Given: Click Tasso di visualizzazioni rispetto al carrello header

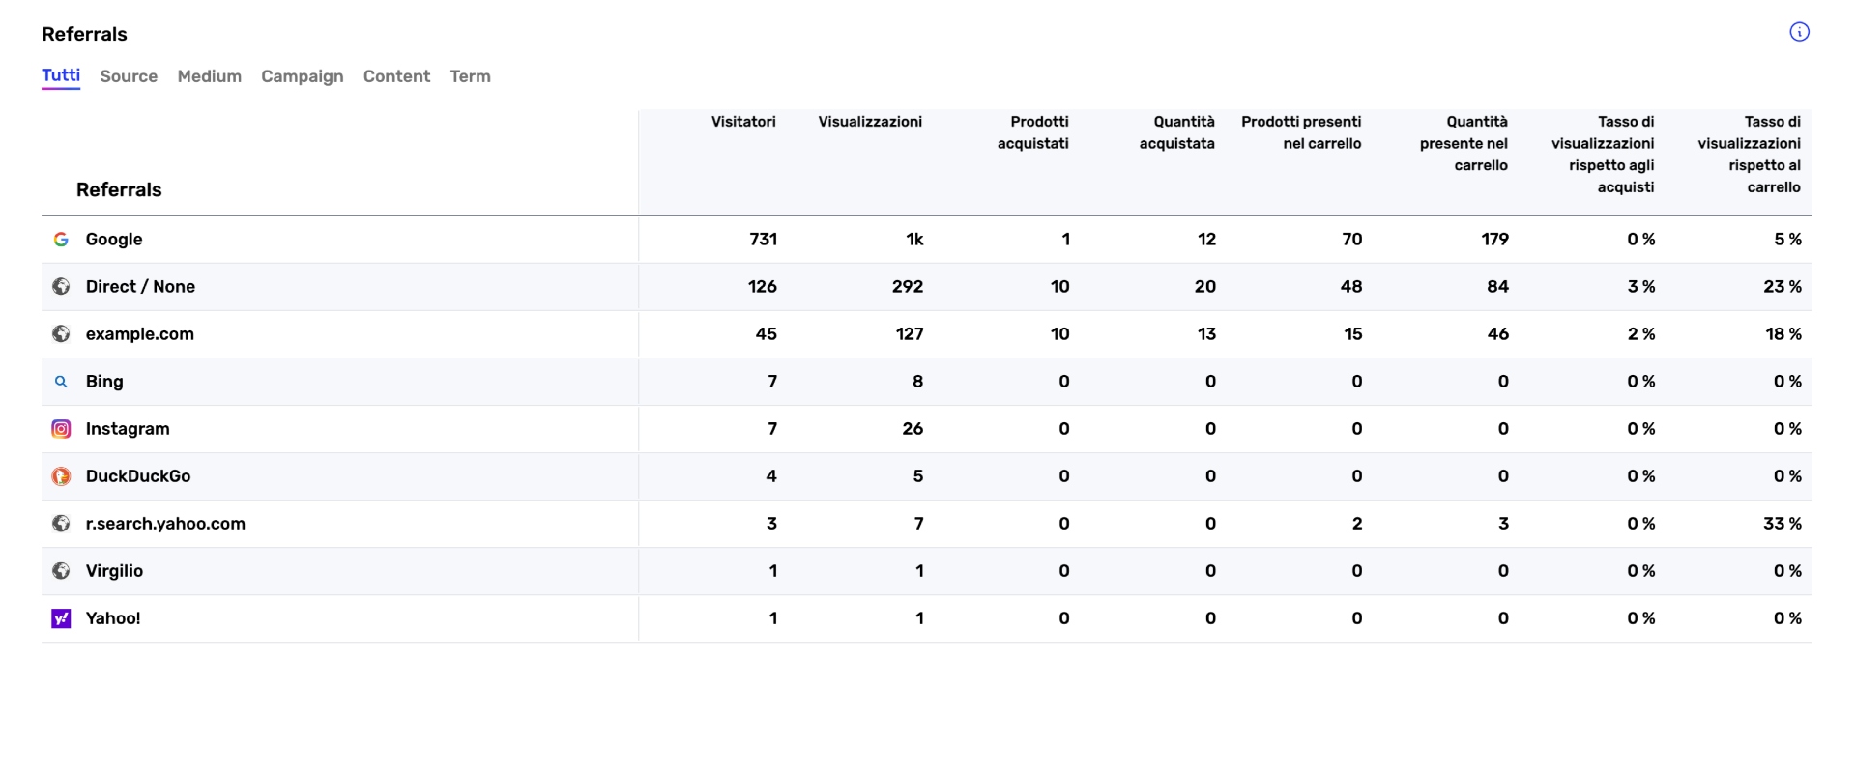Looking at the screenshot, I should [1750, 154].
